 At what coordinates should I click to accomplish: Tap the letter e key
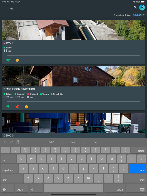pyautogui.click(x=41, y=159)
